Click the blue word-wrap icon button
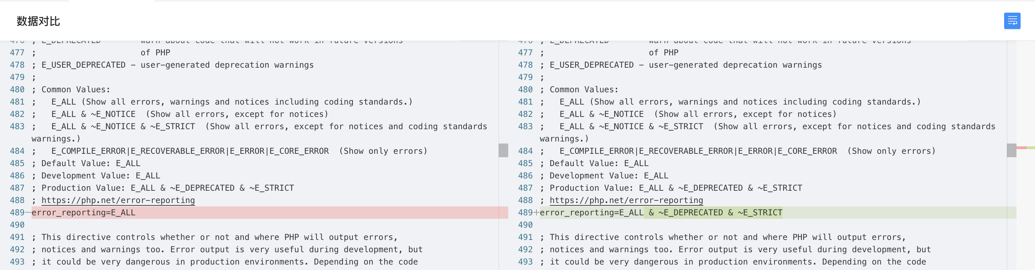The width and height of the screenshot is (1035, 270). pos(1012,21)
